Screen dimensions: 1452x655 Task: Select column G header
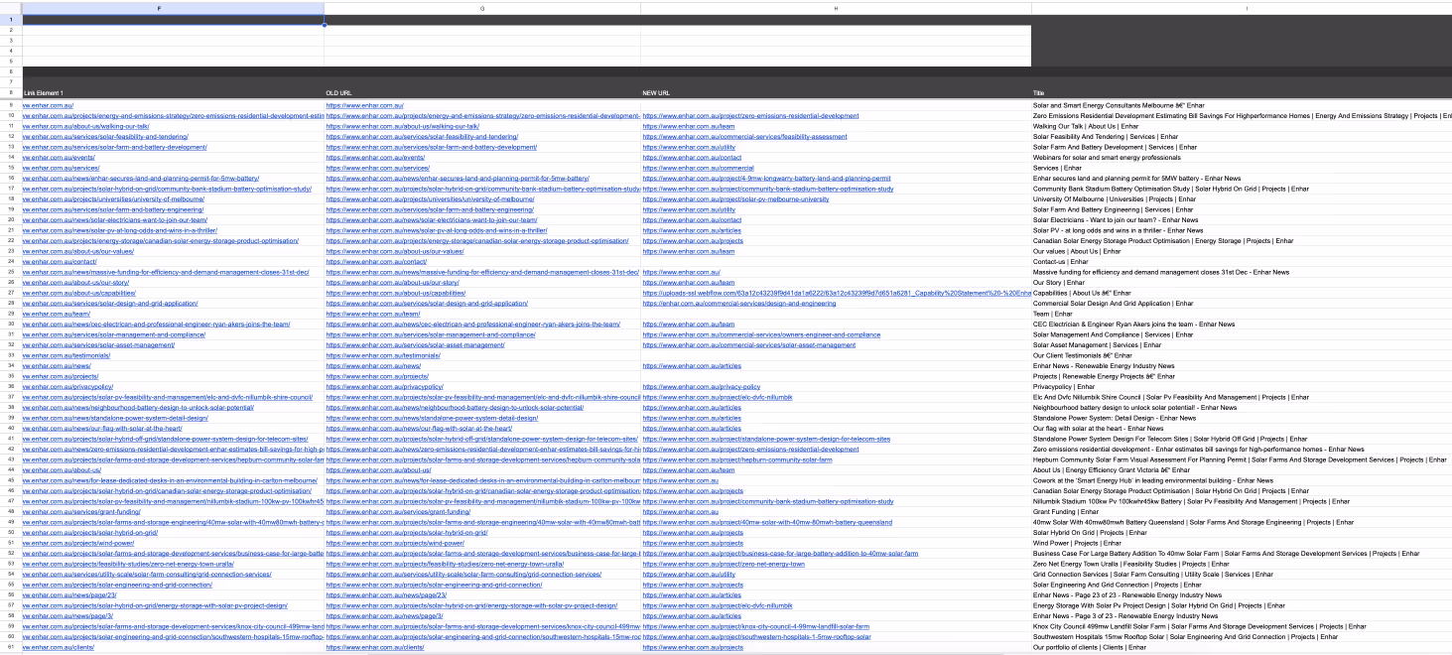point(481,8)
